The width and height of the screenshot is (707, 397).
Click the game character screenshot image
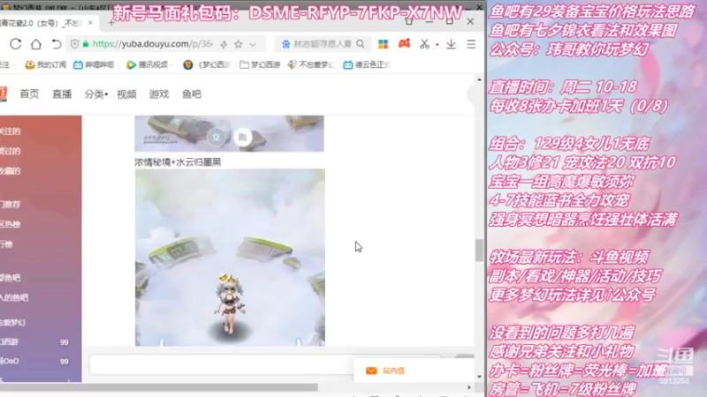(230, 258)
